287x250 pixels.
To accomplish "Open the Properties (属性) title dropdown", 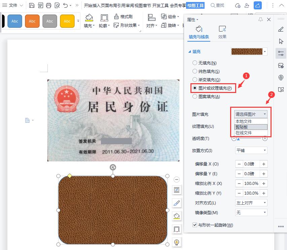I will (192, 19).
